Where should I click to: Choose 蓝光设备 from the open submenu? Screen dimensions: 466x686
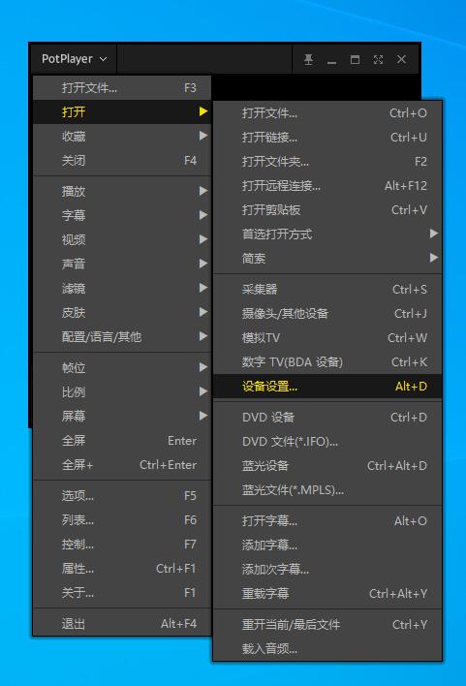coord(327,465)
